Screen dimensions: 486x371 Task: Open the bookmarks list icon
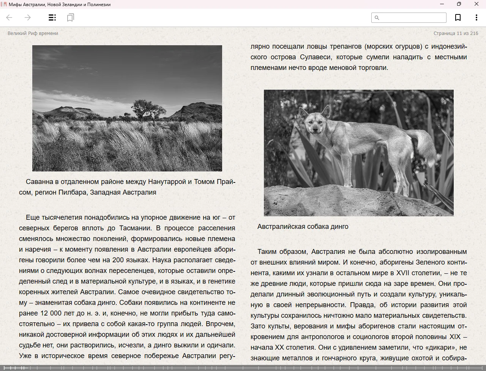70,17
